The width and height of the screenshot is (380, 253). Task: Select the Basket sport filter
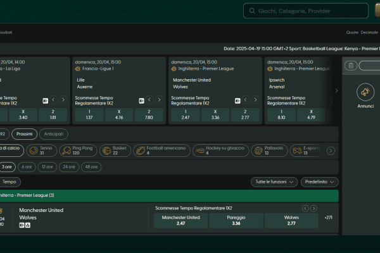[x=115, y=151]
